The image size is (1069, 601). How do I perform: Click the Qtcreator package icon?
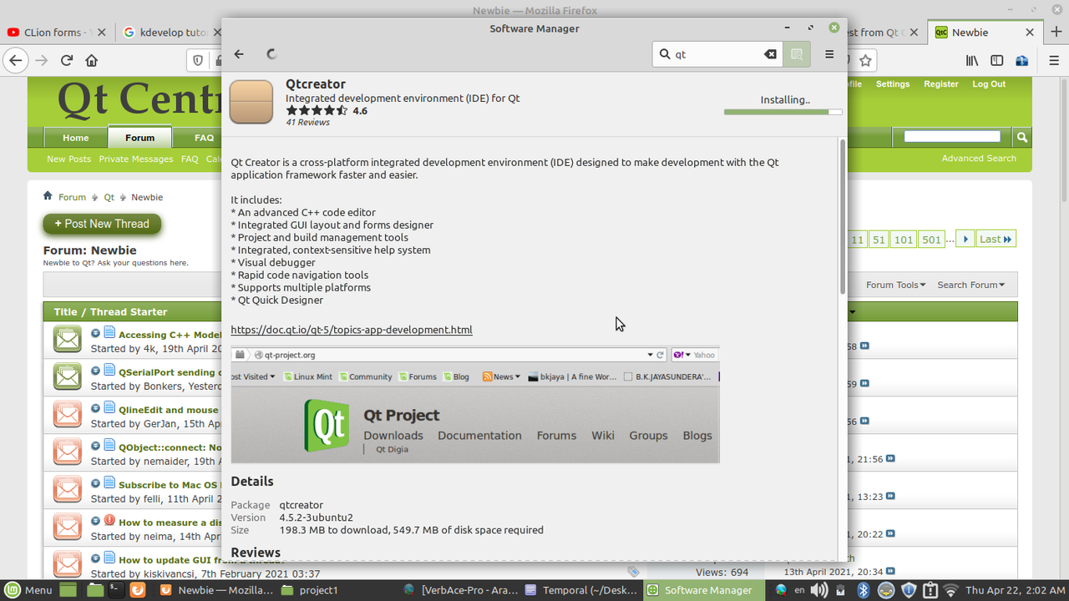click(251, 102)
